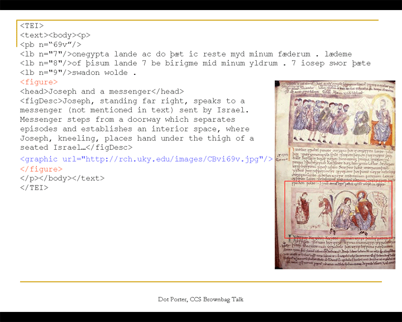
Task: Click the red closing </figure> tag
Action: 41,169
